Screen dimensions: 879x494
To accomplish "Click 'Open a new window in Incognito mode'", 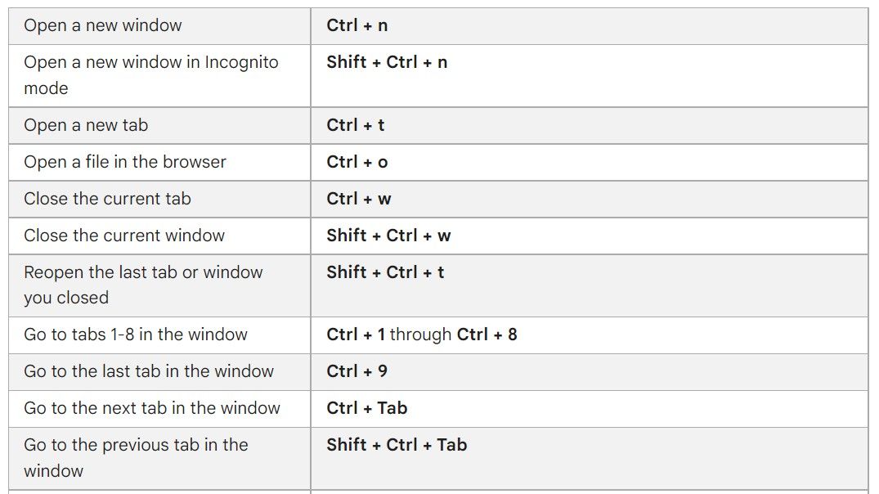I will (x=150, y=75).
